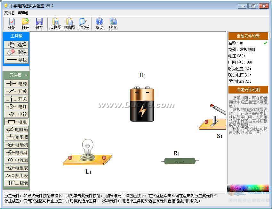272x209 pixels.
Task: Confirm settings with green checkmark
Action: tap(265, 43)
